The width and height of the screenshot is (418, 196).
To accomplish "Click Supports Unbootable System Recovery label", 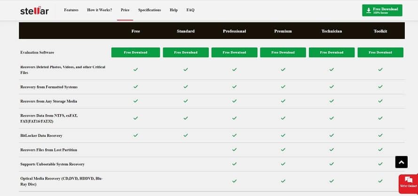I will [x=52, y=164].
